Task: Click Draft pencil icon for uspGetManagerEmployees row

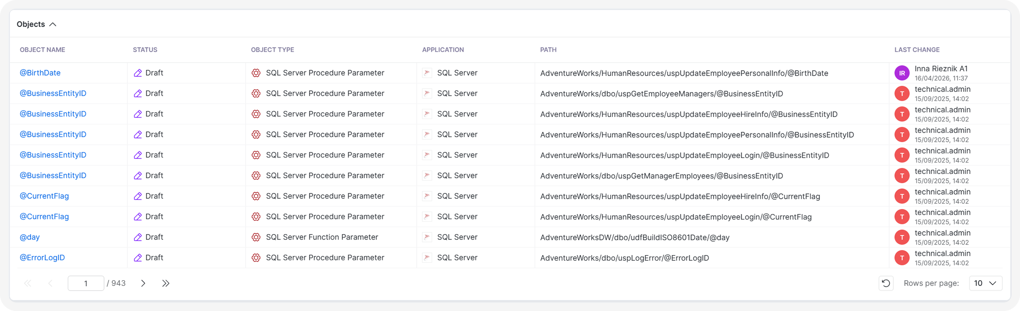Action: pos(138,175)
